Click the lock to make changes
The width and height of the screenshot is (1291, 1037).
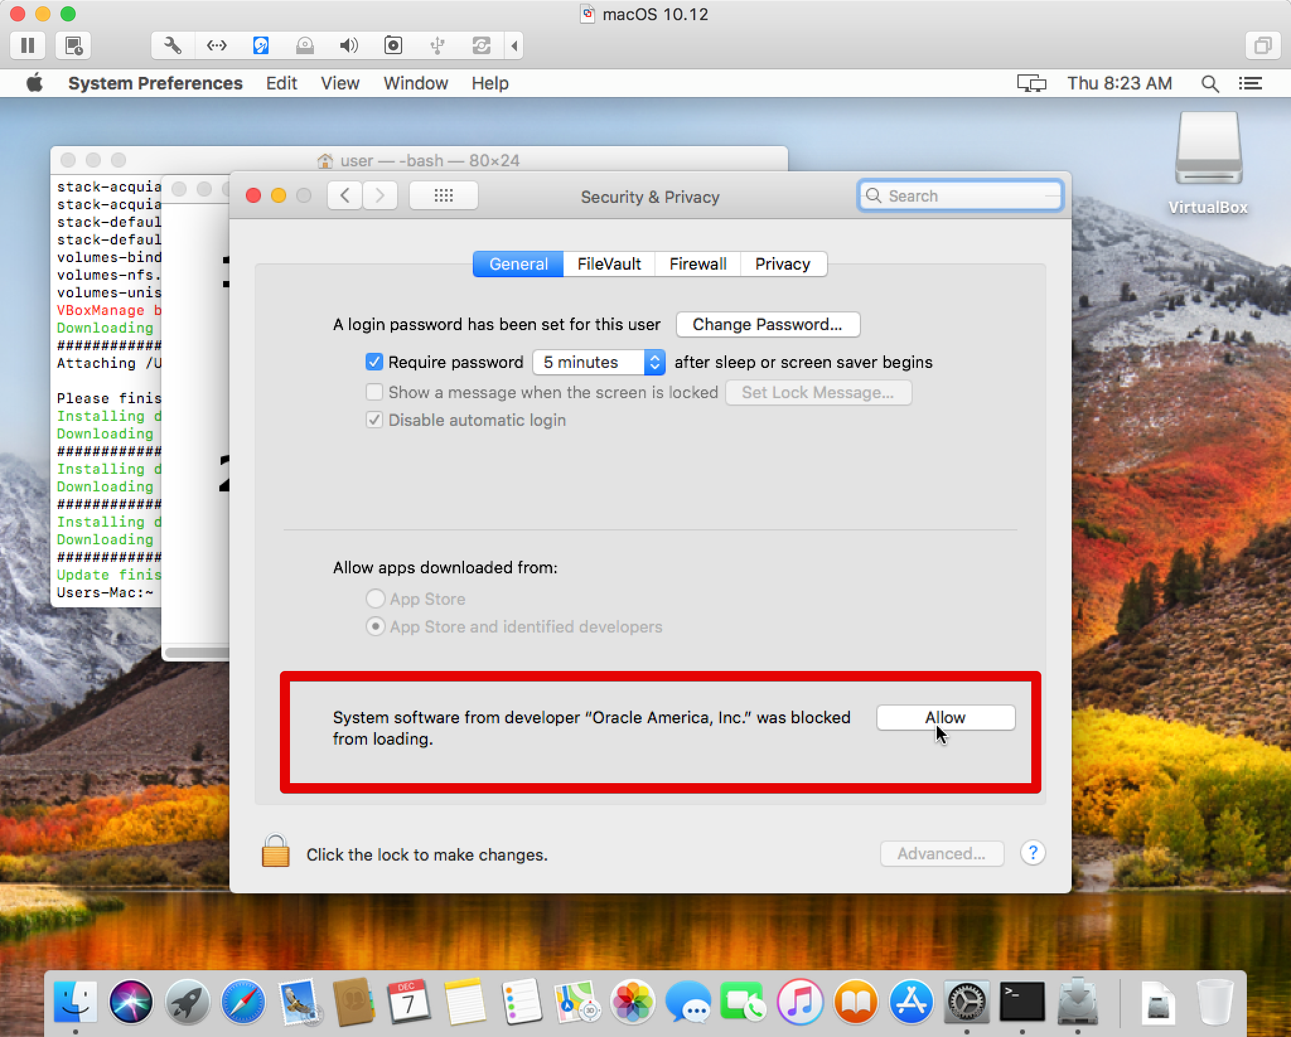(x=273, y=854)
